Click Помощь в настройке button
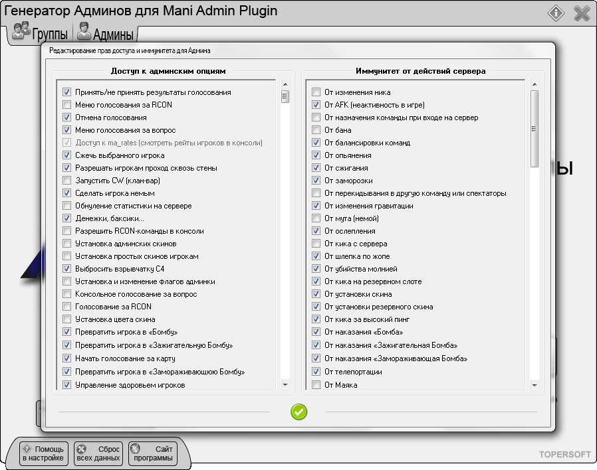597x470 pixels. (x=44, y=453)
